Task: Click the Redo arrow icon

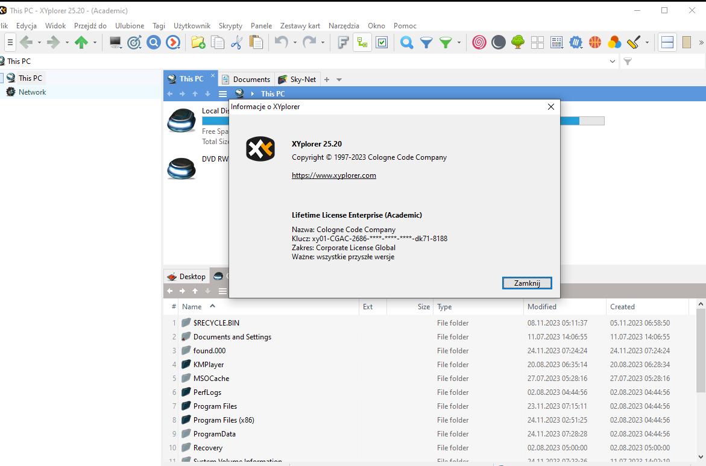Action: (309, 43)
